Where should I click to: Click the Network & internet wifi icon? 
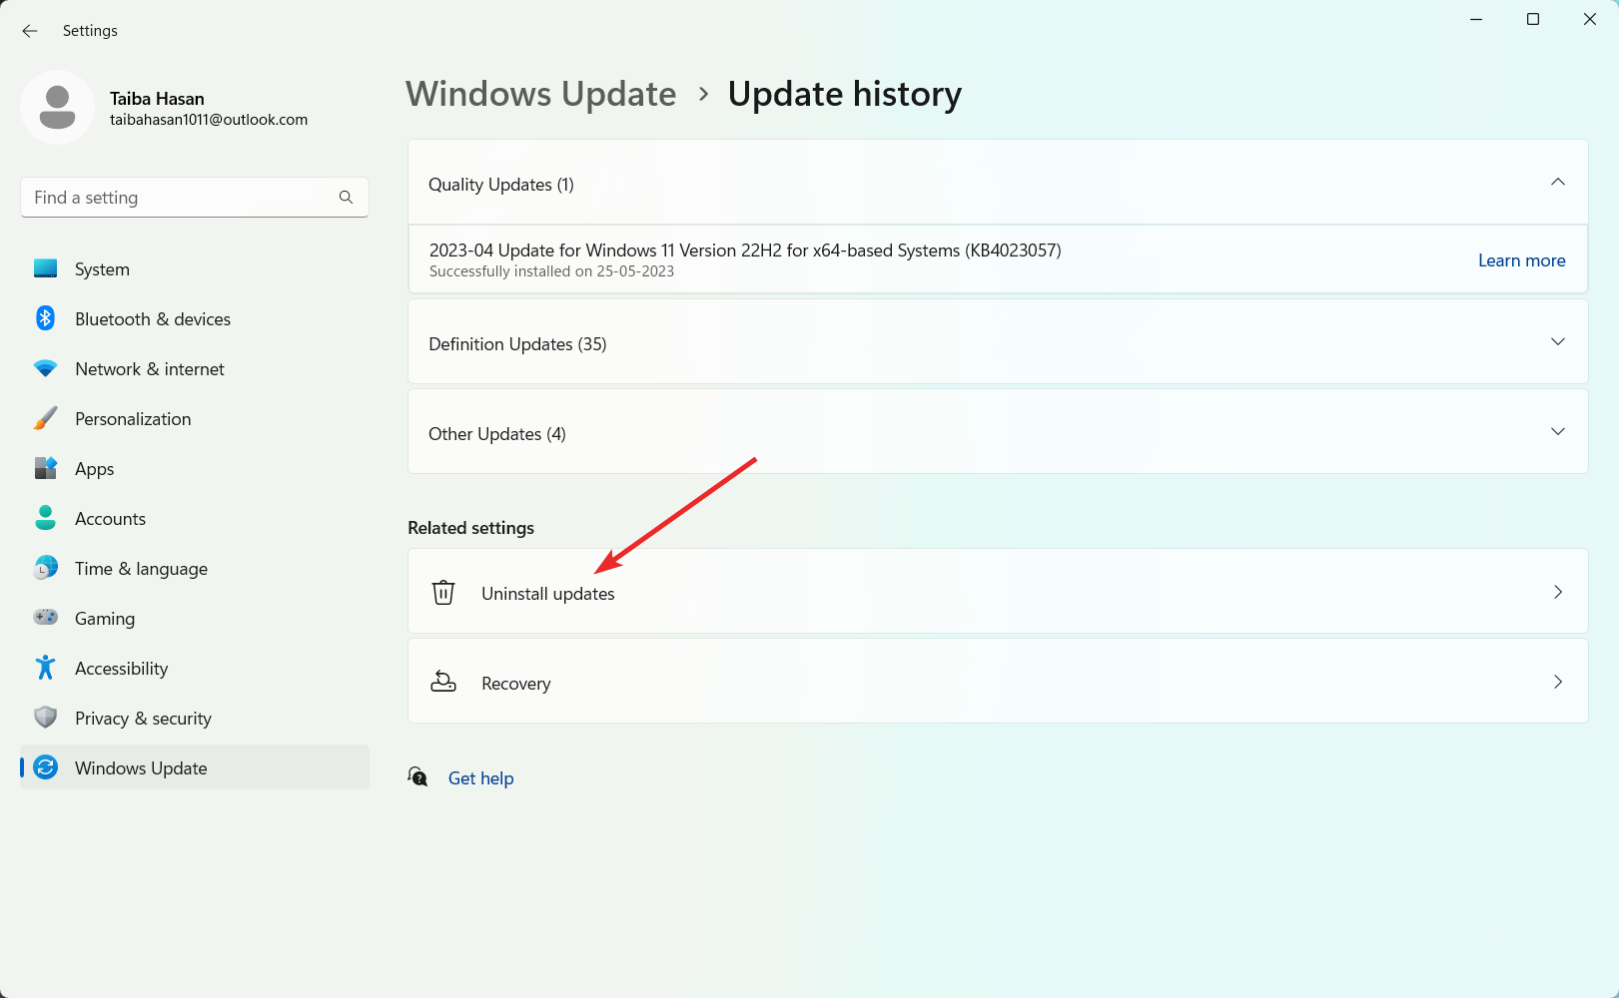tap(45, 369)
